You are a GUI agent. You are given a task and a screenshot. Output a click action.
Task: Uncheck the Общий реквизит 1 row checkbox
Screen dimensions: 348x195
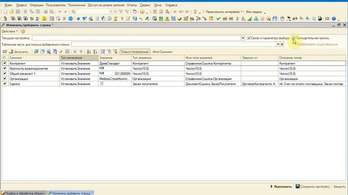tap(5, 74)
